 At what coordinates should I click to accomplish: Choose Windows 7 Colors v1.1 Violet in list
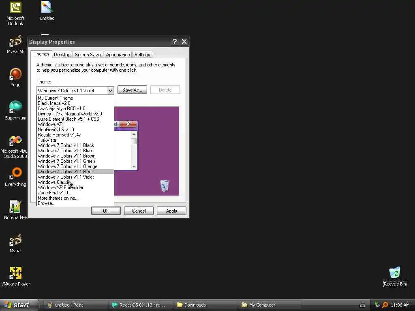point(75,177)
